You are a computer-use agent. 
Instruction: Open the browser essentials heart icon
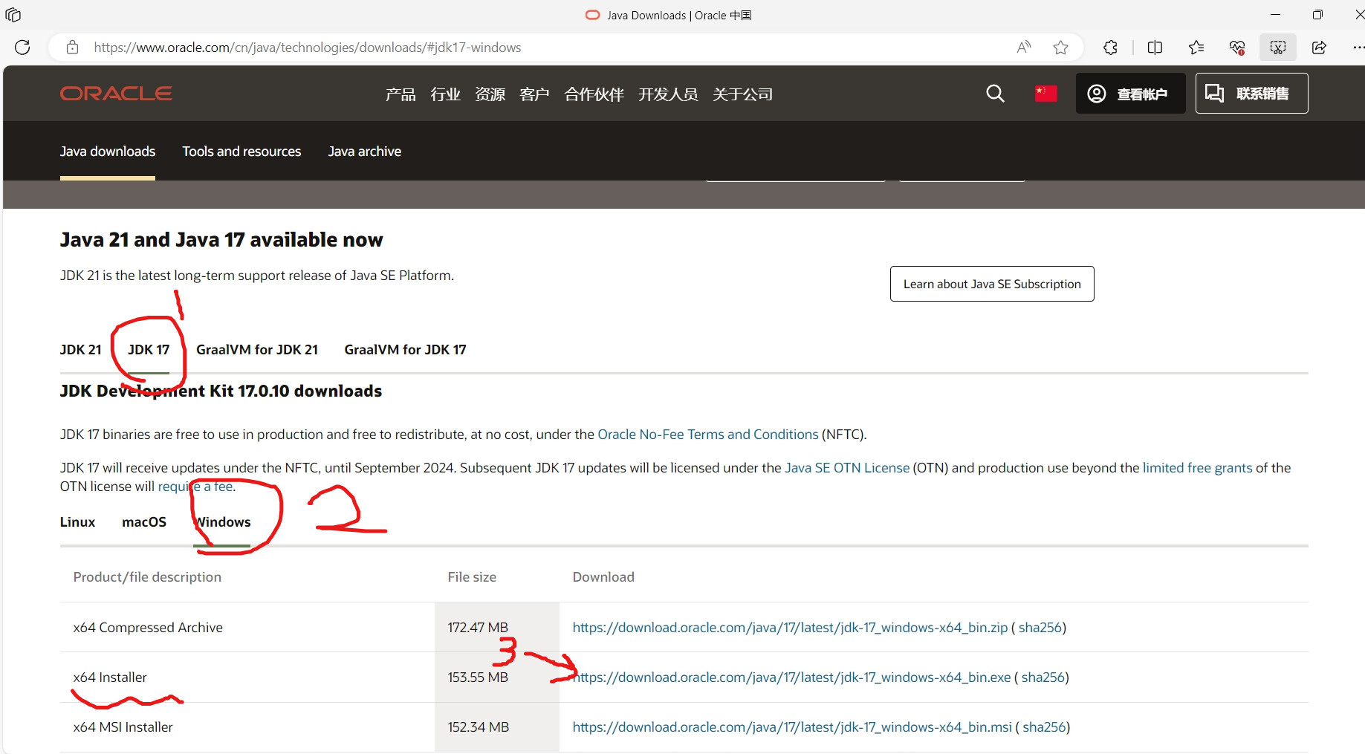1237,48
